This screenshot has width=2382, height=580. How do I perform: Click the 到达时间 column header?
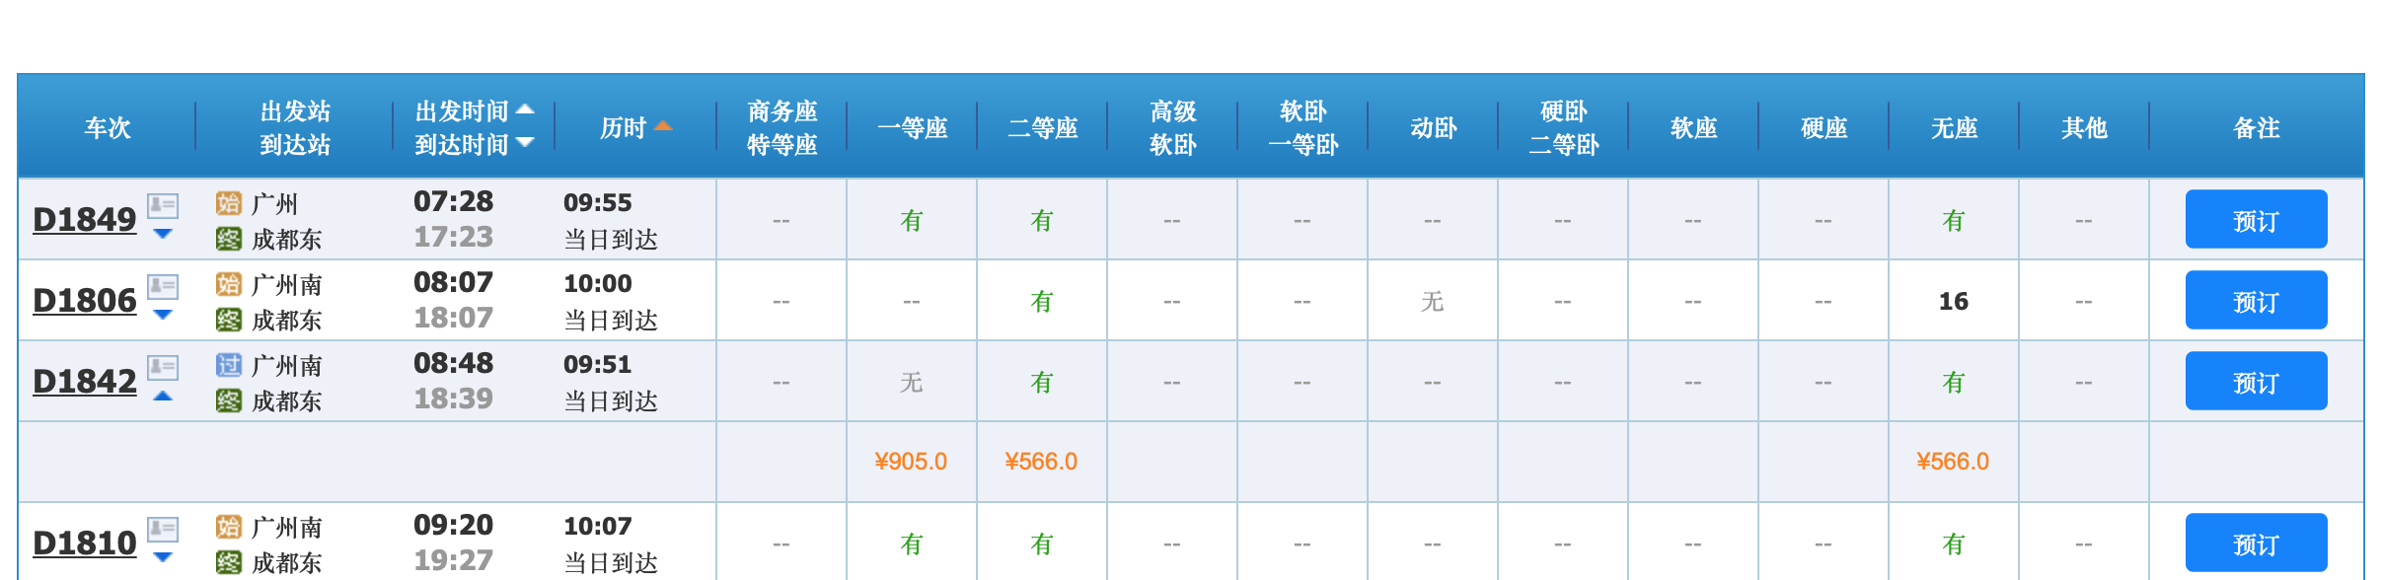[462, 145]
